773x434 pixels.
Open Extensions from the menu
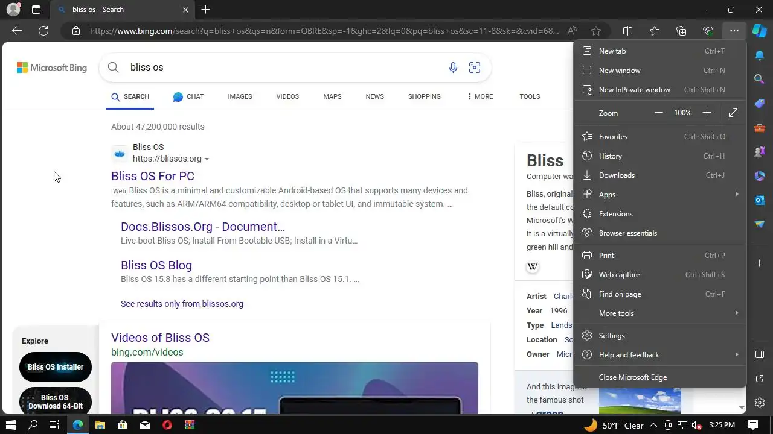click(660, 214)
